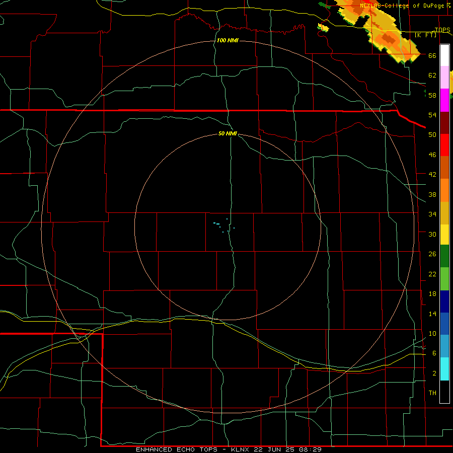Select the dark green scale swatch

[x=444, y=256]
